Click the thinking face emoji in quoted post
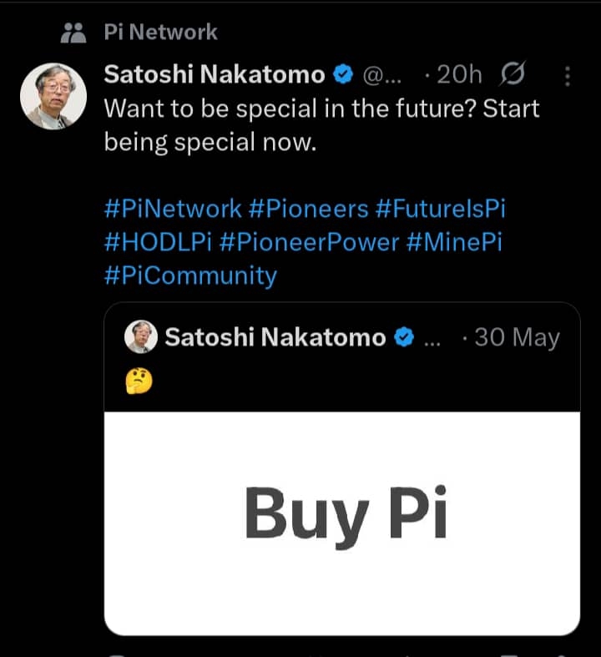Viewport: 601px width, 657px height. coord(139,381)
